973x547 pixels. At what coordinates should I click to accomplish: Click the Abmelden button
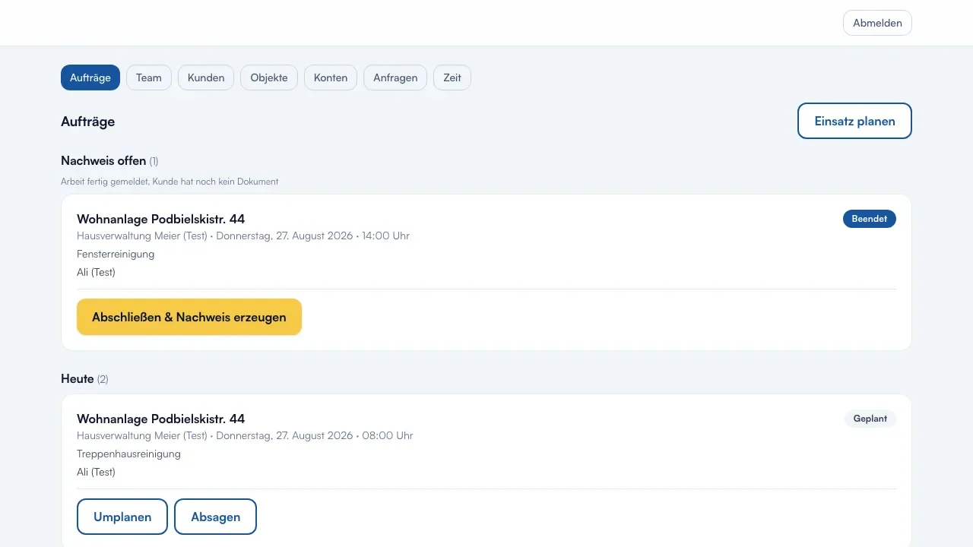877,23
